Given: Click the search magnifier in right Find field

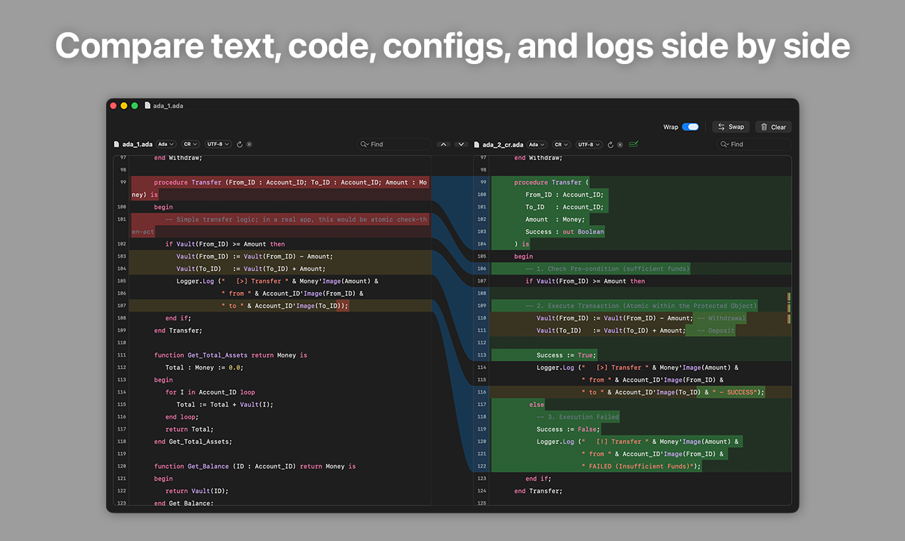Looking at the screenshot, I should [x=725, y=144].
